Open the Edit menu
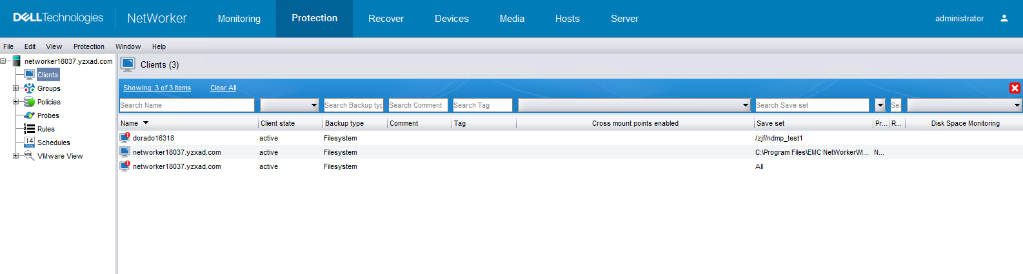The height and width of the screenshot is (274, 1023). click(30, 46)
